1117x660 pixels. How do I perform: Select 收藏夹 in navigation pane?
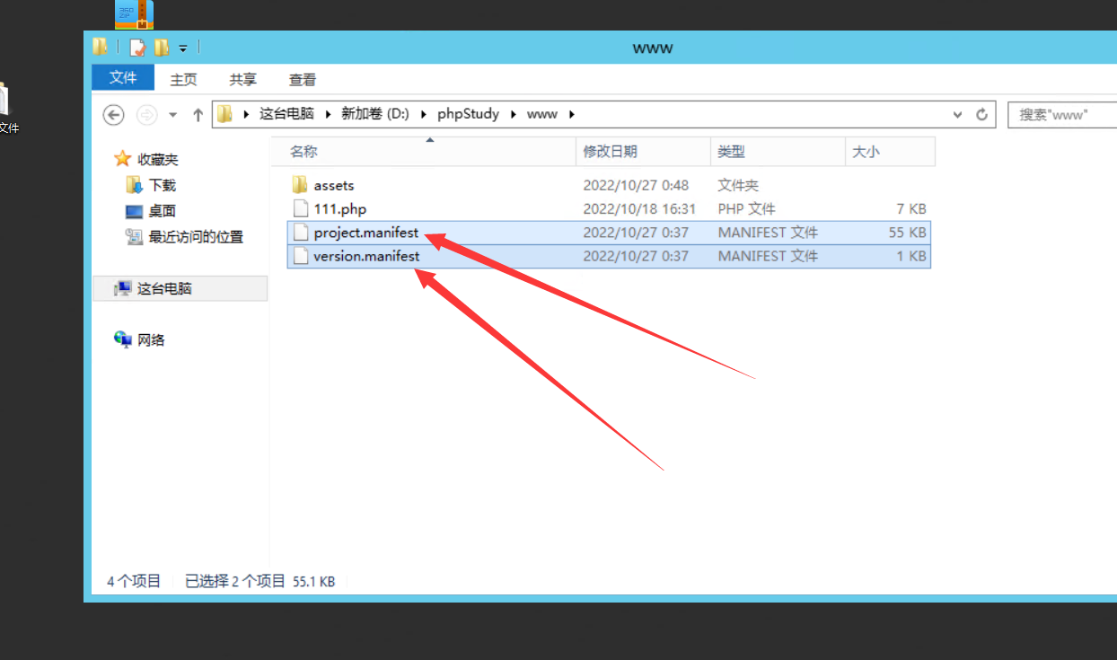(157, 159)
